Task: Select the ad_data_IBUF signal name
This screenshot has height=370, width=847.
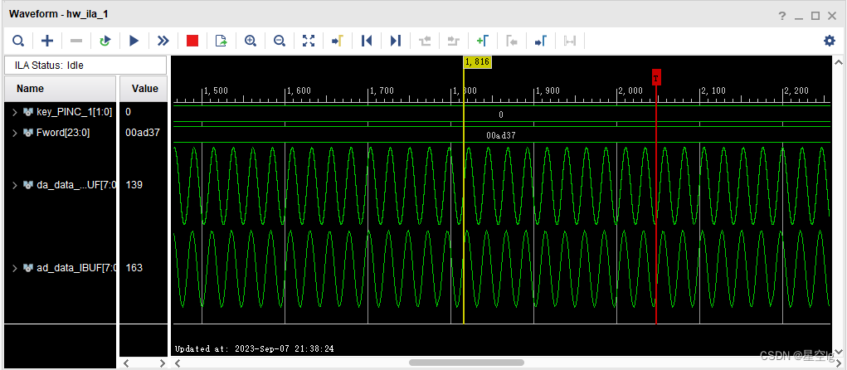Action: (75, 268)
